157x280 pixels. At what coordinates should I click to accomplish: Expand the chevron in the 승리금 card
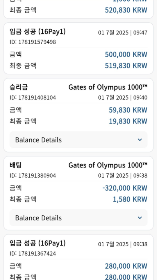140,140
